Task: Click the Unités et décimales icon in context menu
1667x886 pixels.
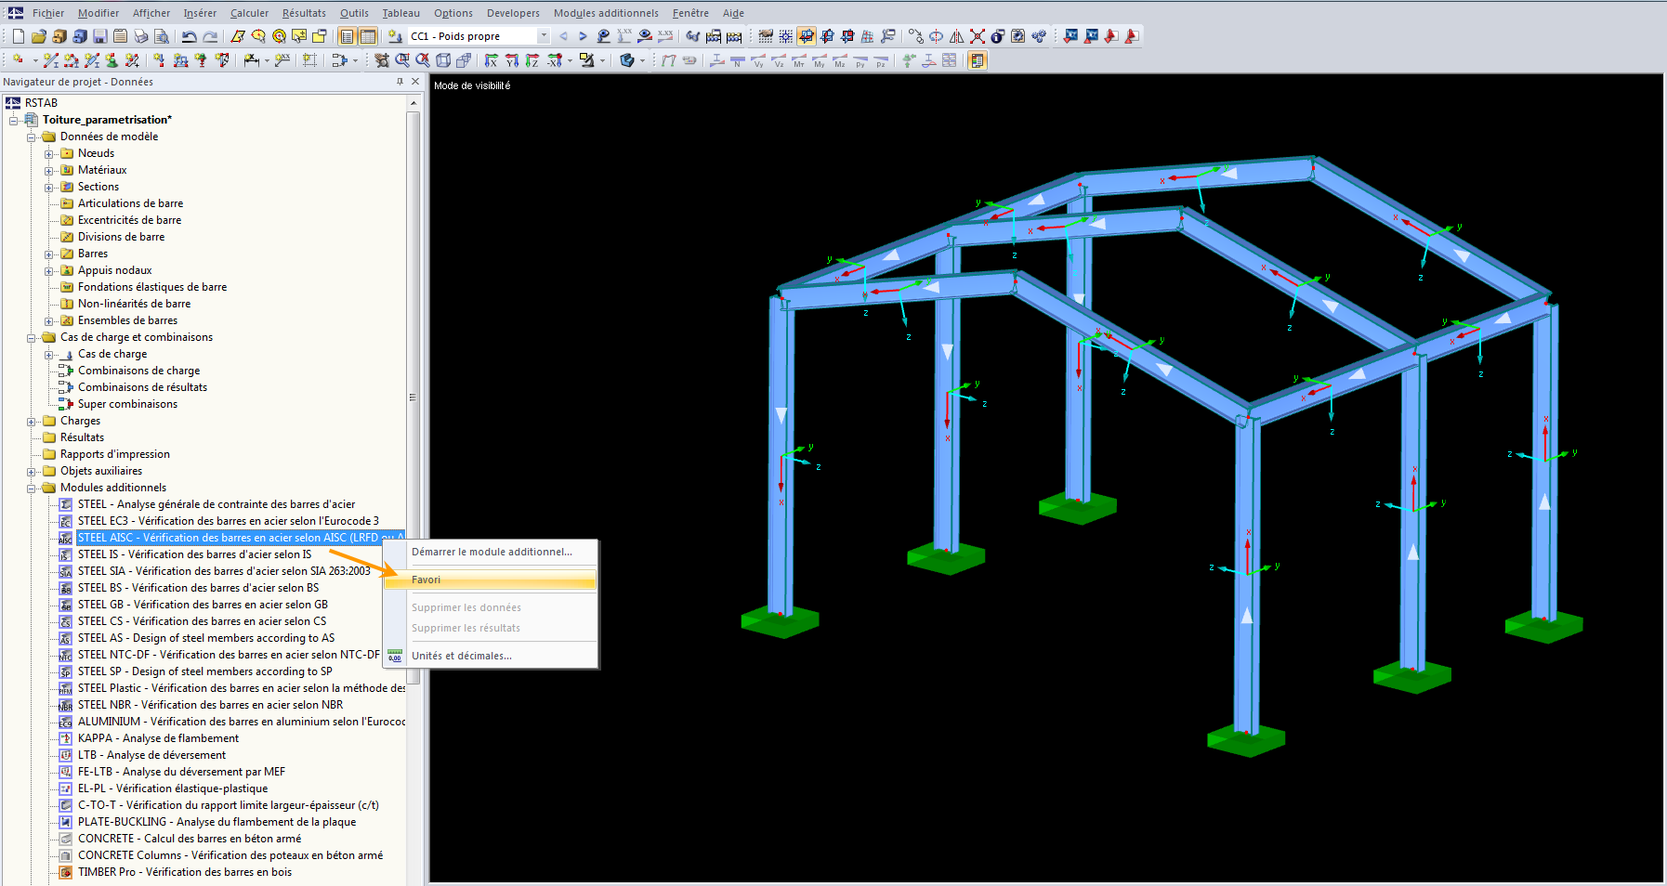Action: (395, 656)
